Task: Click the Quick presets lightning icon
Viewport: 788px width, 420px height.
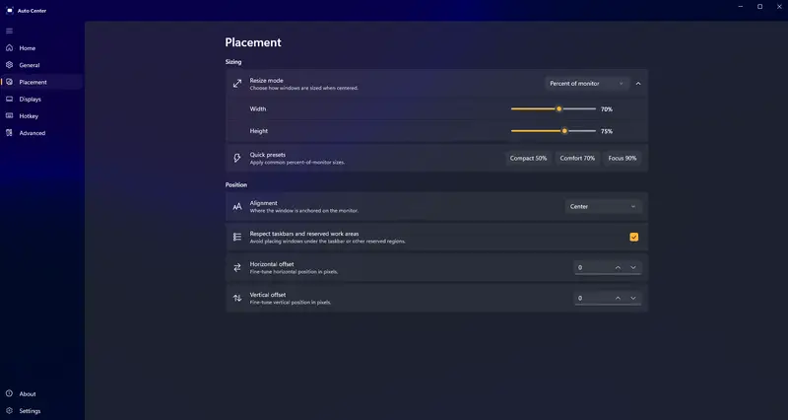Action: pyautogui.click(x=237, y=158)
